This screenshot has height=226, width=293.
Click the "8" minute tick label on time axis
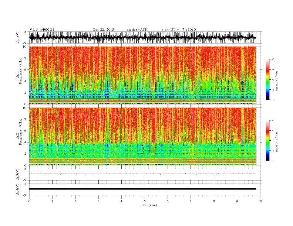[x=214, y=201]
